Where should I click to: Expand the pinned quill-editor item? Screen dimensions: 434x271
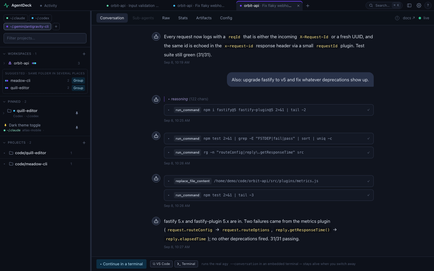(x=4, y=113)
